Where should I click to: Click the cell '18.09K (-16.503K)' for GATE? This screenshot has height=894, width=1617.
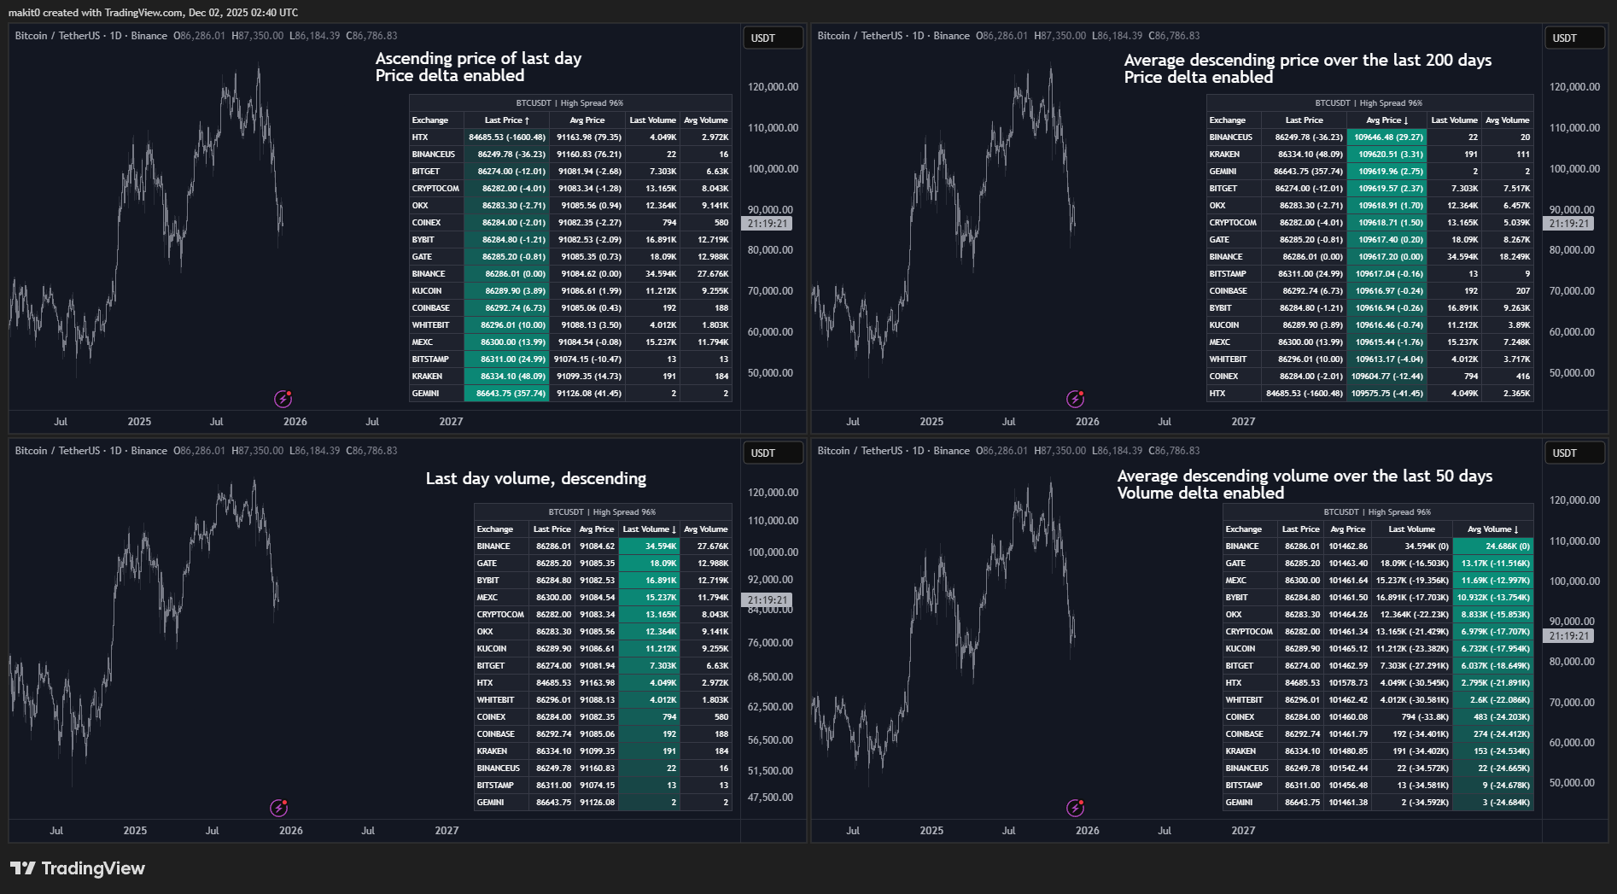click(1412, 564)
